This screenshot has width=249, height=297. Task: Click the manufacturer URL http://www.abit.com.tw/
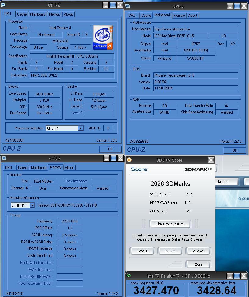[196, 29]
